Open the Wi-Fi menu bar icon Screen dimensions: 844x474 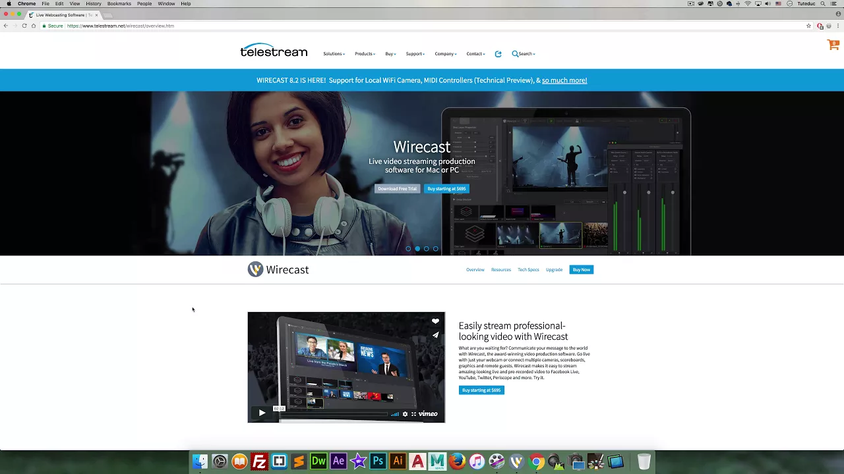(748, 4)
